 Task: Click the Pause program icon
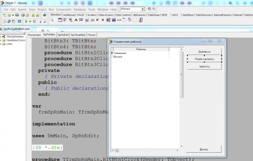[34, 21]
